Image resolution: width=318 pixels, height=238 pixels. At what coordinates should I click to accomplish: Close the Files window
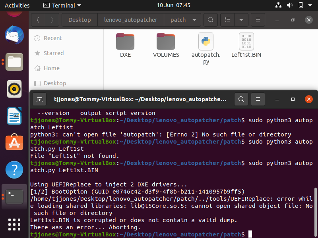(x=309, y=20)
